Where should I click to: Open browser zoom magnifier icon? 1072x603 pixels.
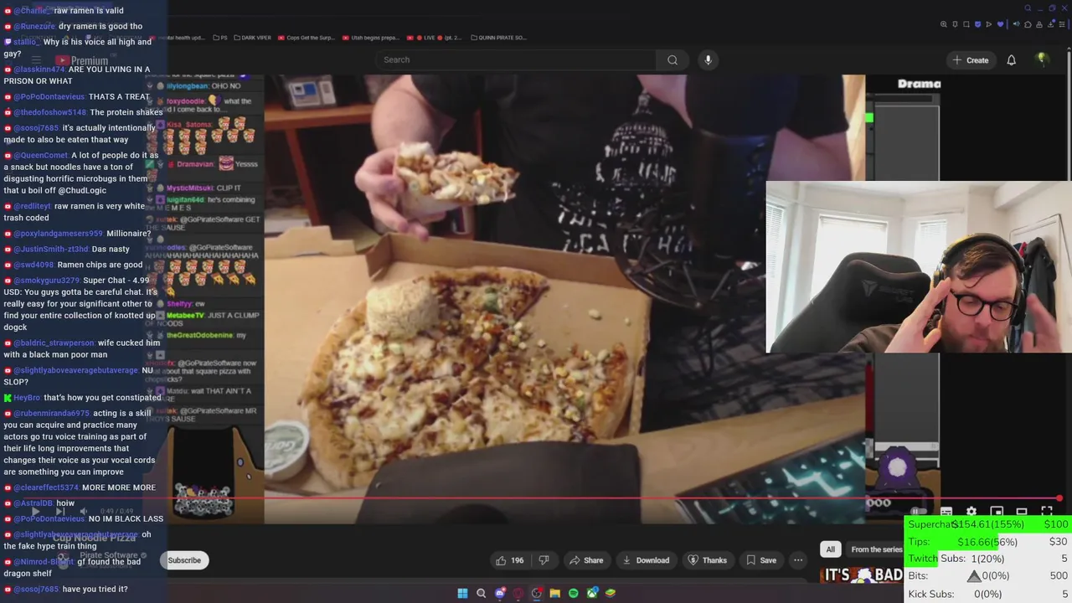pyautogui.click(x=944, y=24)
